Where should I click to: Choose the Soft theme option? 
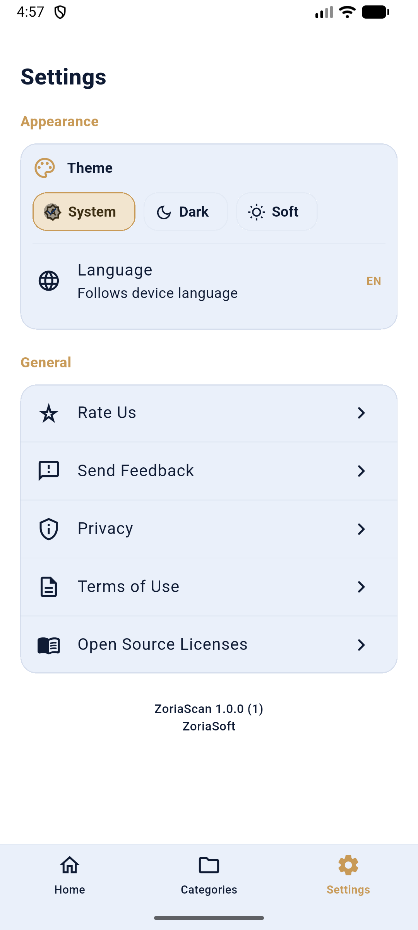point(277,212)
